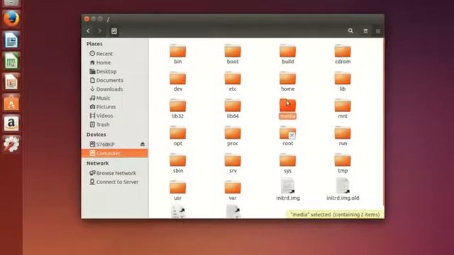This screenshot has width=454, height=255.
Task: Open System Settings from launcher
Action: click(11, 144)
